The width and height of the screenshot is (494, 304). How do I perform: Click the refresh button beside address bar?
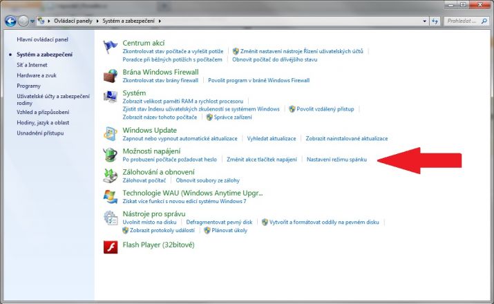(x=435, y=21)
